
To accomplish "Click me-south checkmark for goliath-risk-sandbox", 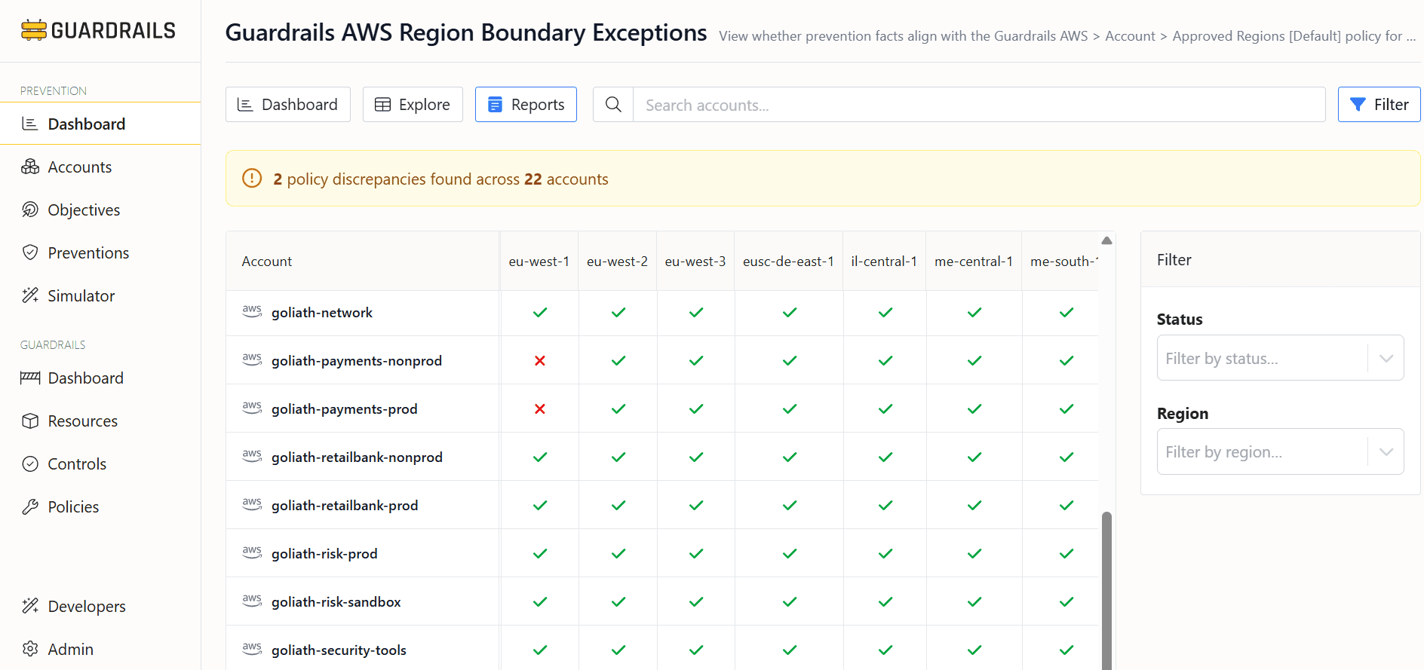I will coord(1066,601).
